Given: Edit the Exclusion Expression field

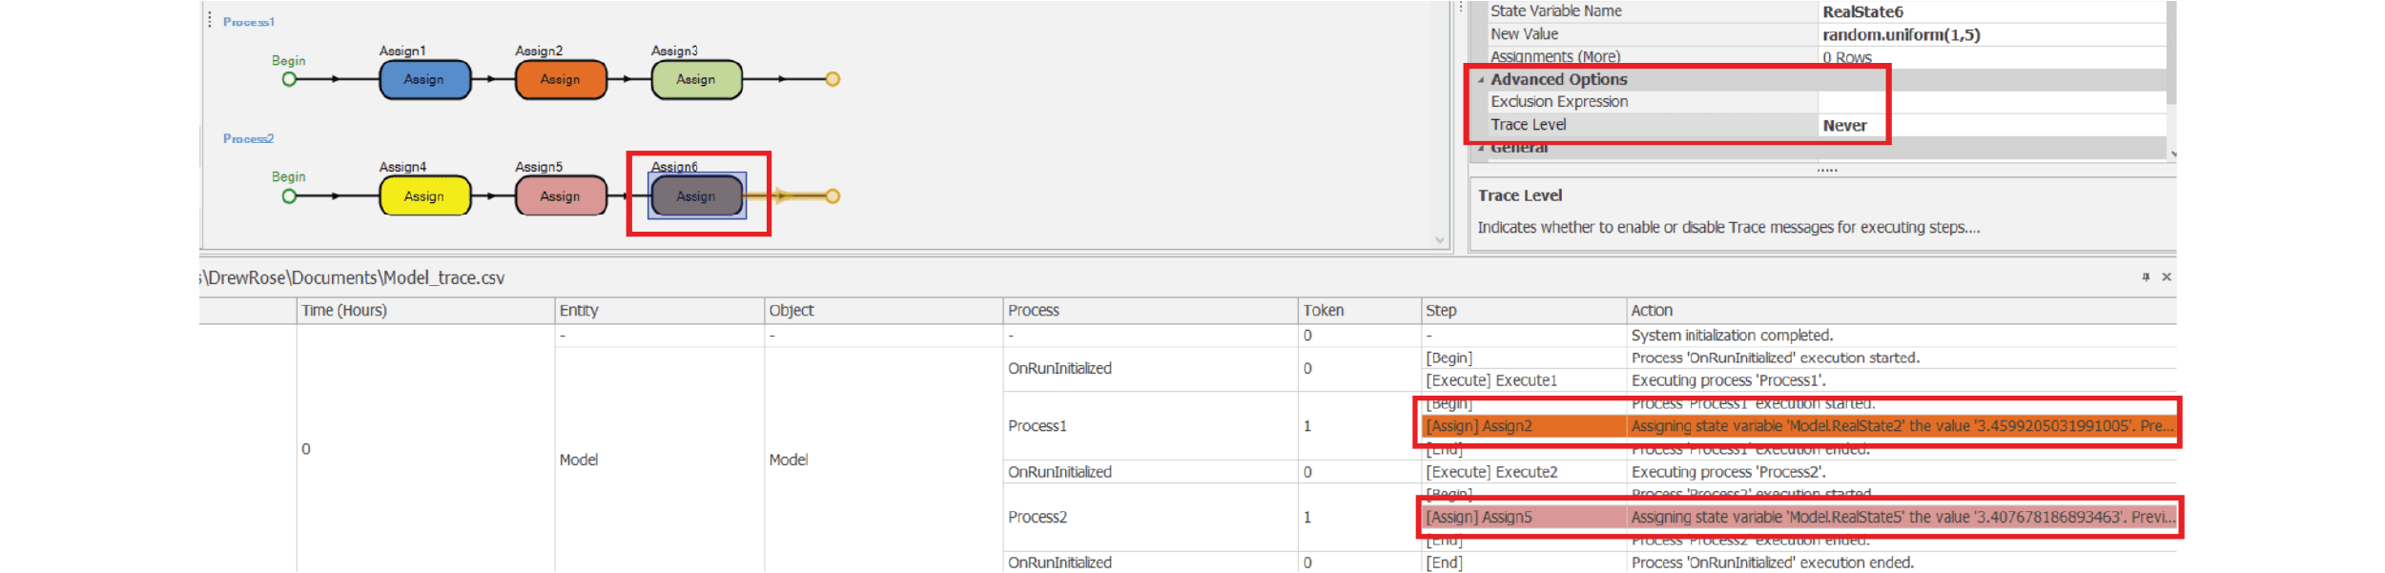Looking at the screenshot, I should 1992,102.
